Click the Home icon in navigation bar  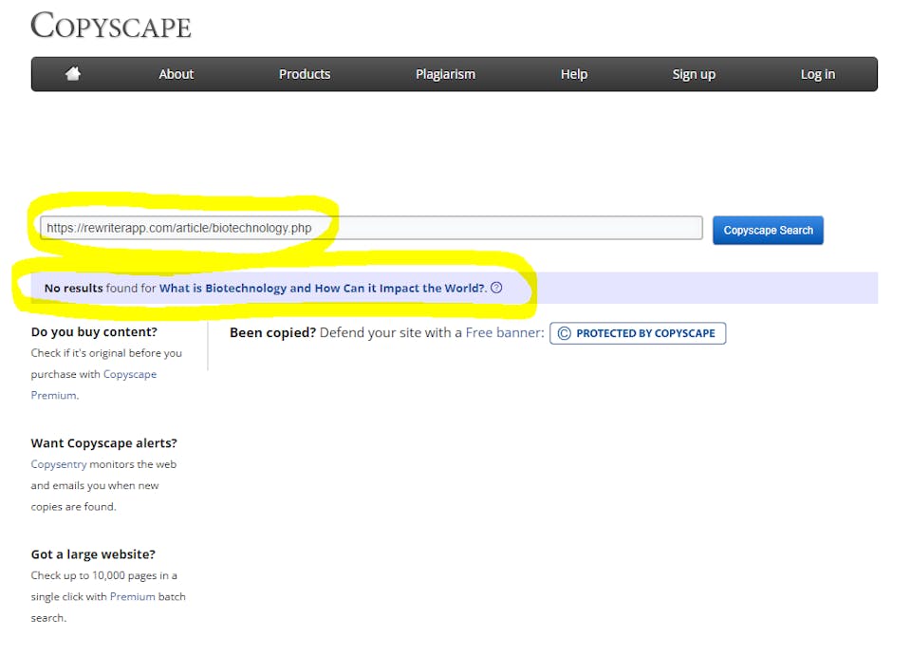tap(73, 74)
